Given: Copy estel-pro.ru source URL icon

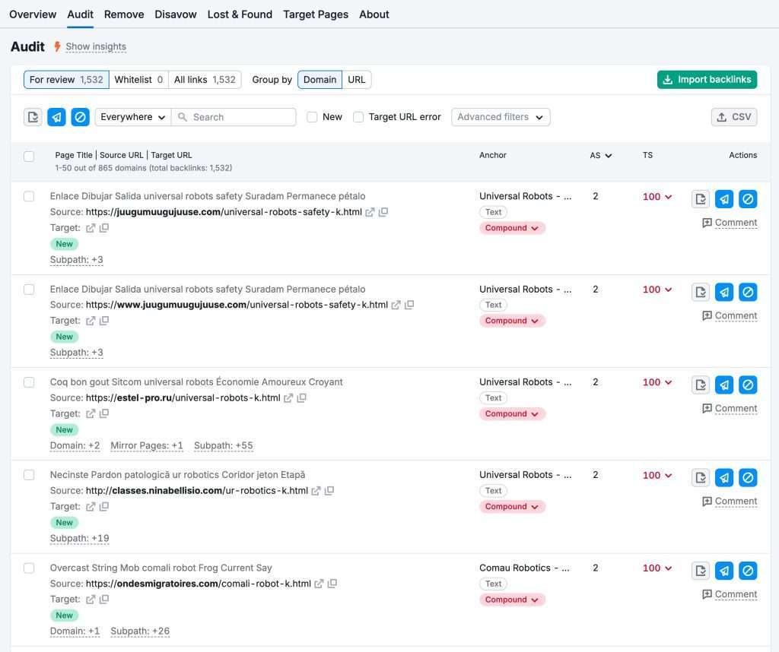Looking at the screenshot, I should click(x=301, y=397).
